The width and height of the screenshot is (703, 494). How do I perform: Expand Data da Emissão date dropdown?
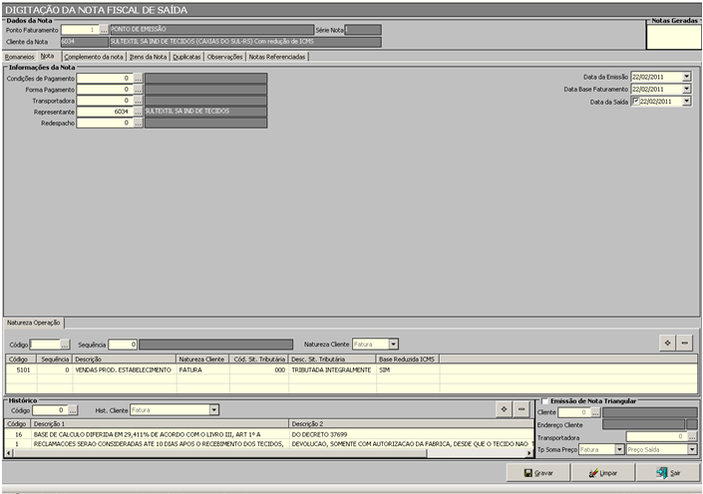coord(686,77)
